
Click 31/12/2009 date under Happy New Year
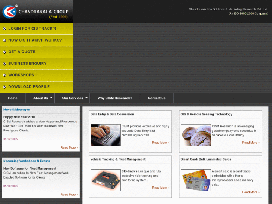(11, 139)
